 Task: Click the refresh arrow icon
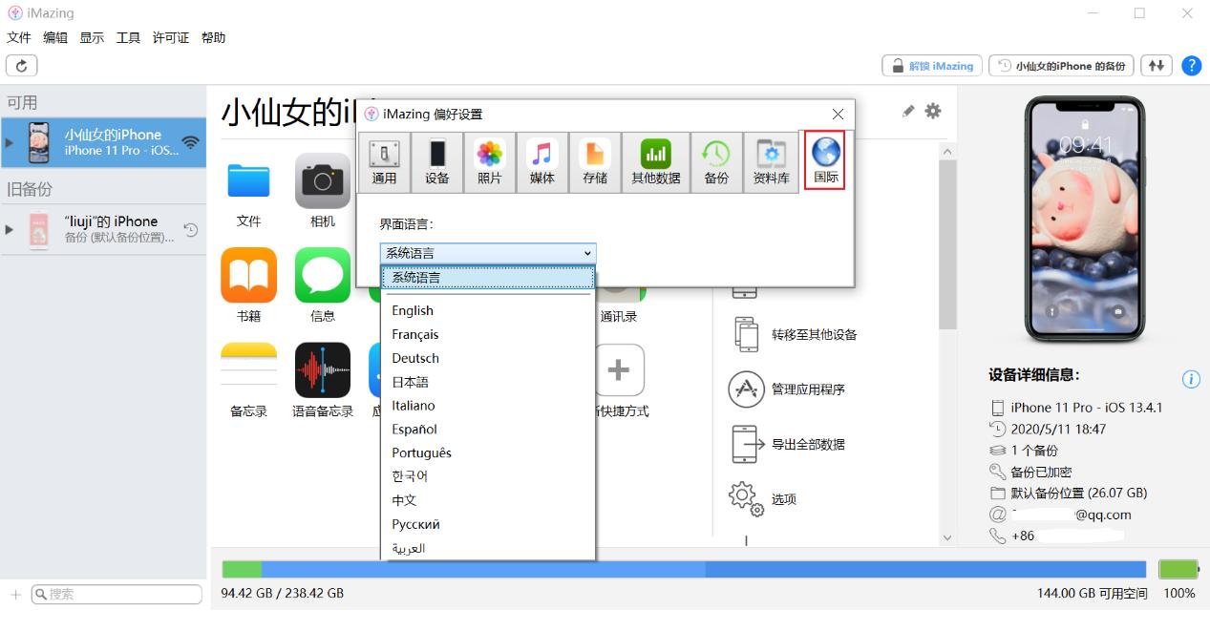tap(21, 65)
